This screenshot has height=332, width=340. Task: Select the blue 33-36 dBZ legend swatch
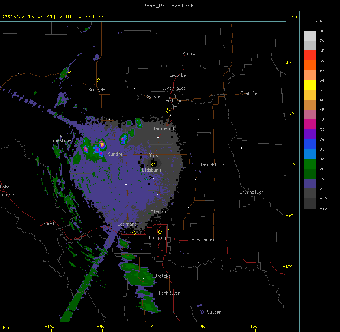click(310, 144)
